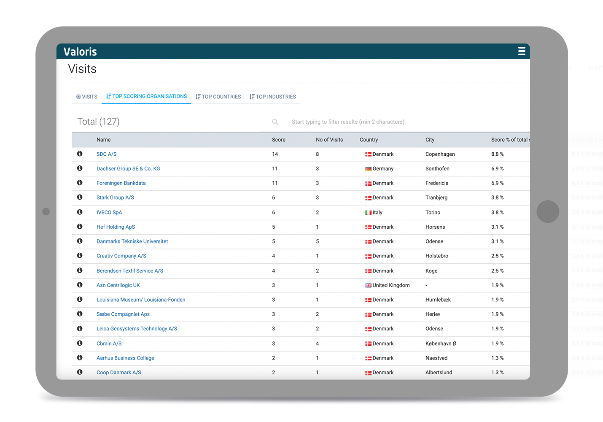Click the Germany flag in the Dachser row

(x=368, y=169)
